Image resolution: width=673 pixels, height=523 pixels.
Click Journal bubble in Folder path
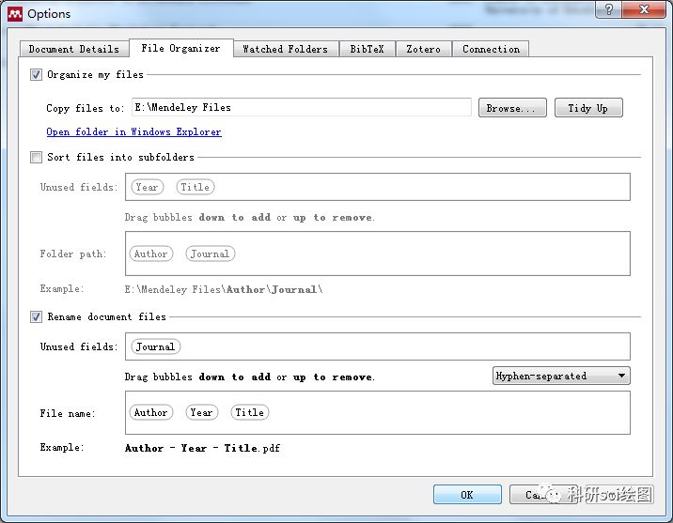pyautogui.click(x=211, y=254)
